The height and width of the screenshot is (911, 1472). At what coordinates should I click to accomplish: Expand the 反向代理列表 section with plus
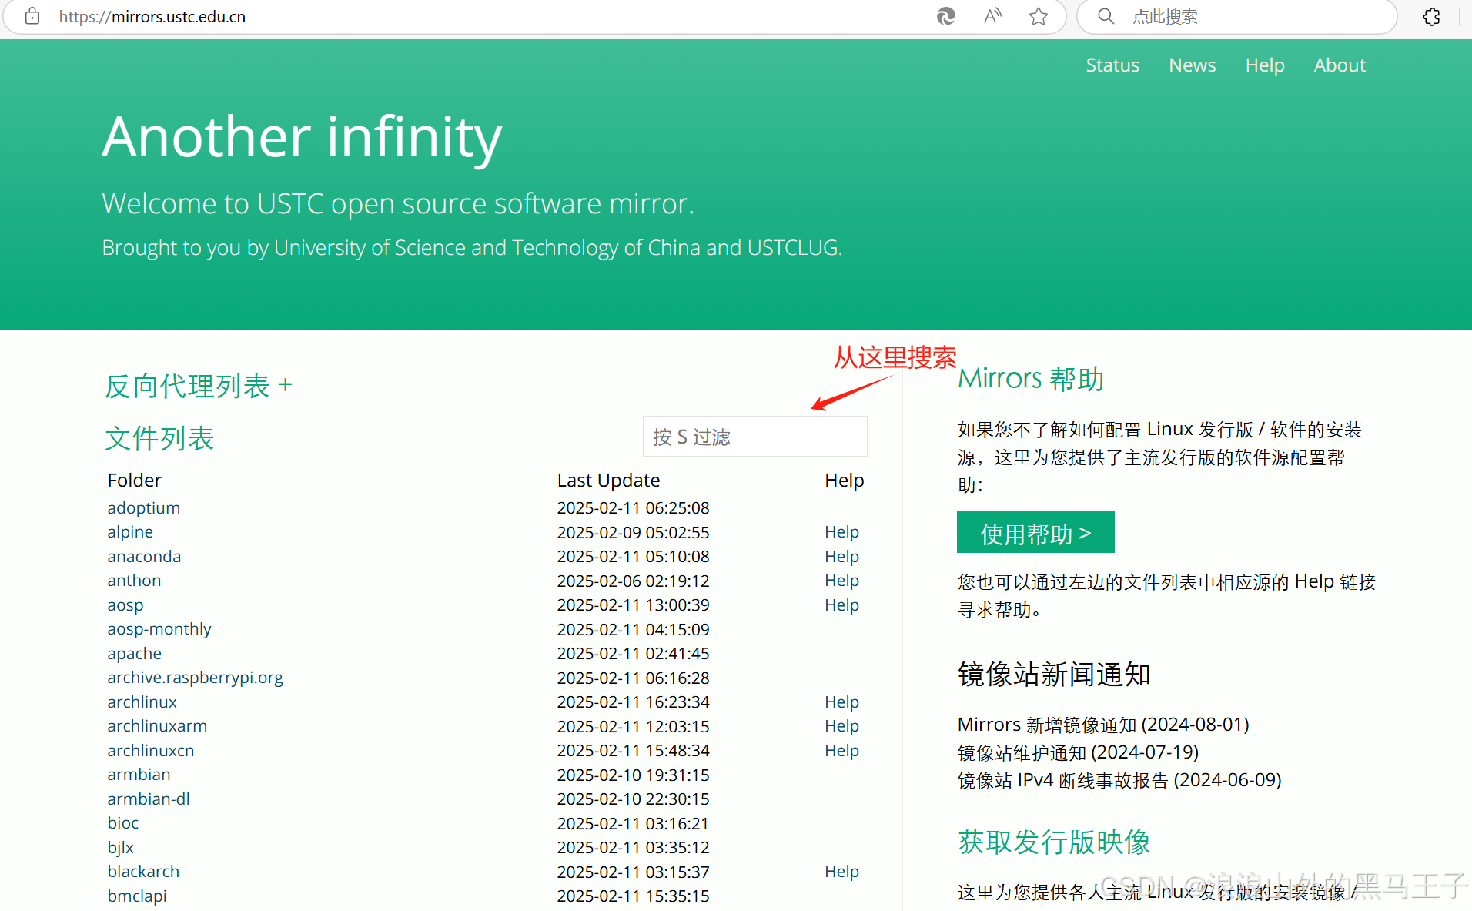pyautogui.click(x=285, y=385)
